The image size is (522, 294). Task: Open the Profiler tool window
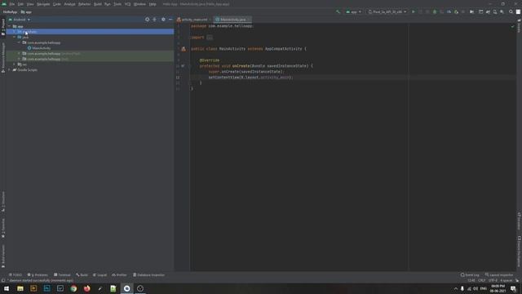[119, 275]
